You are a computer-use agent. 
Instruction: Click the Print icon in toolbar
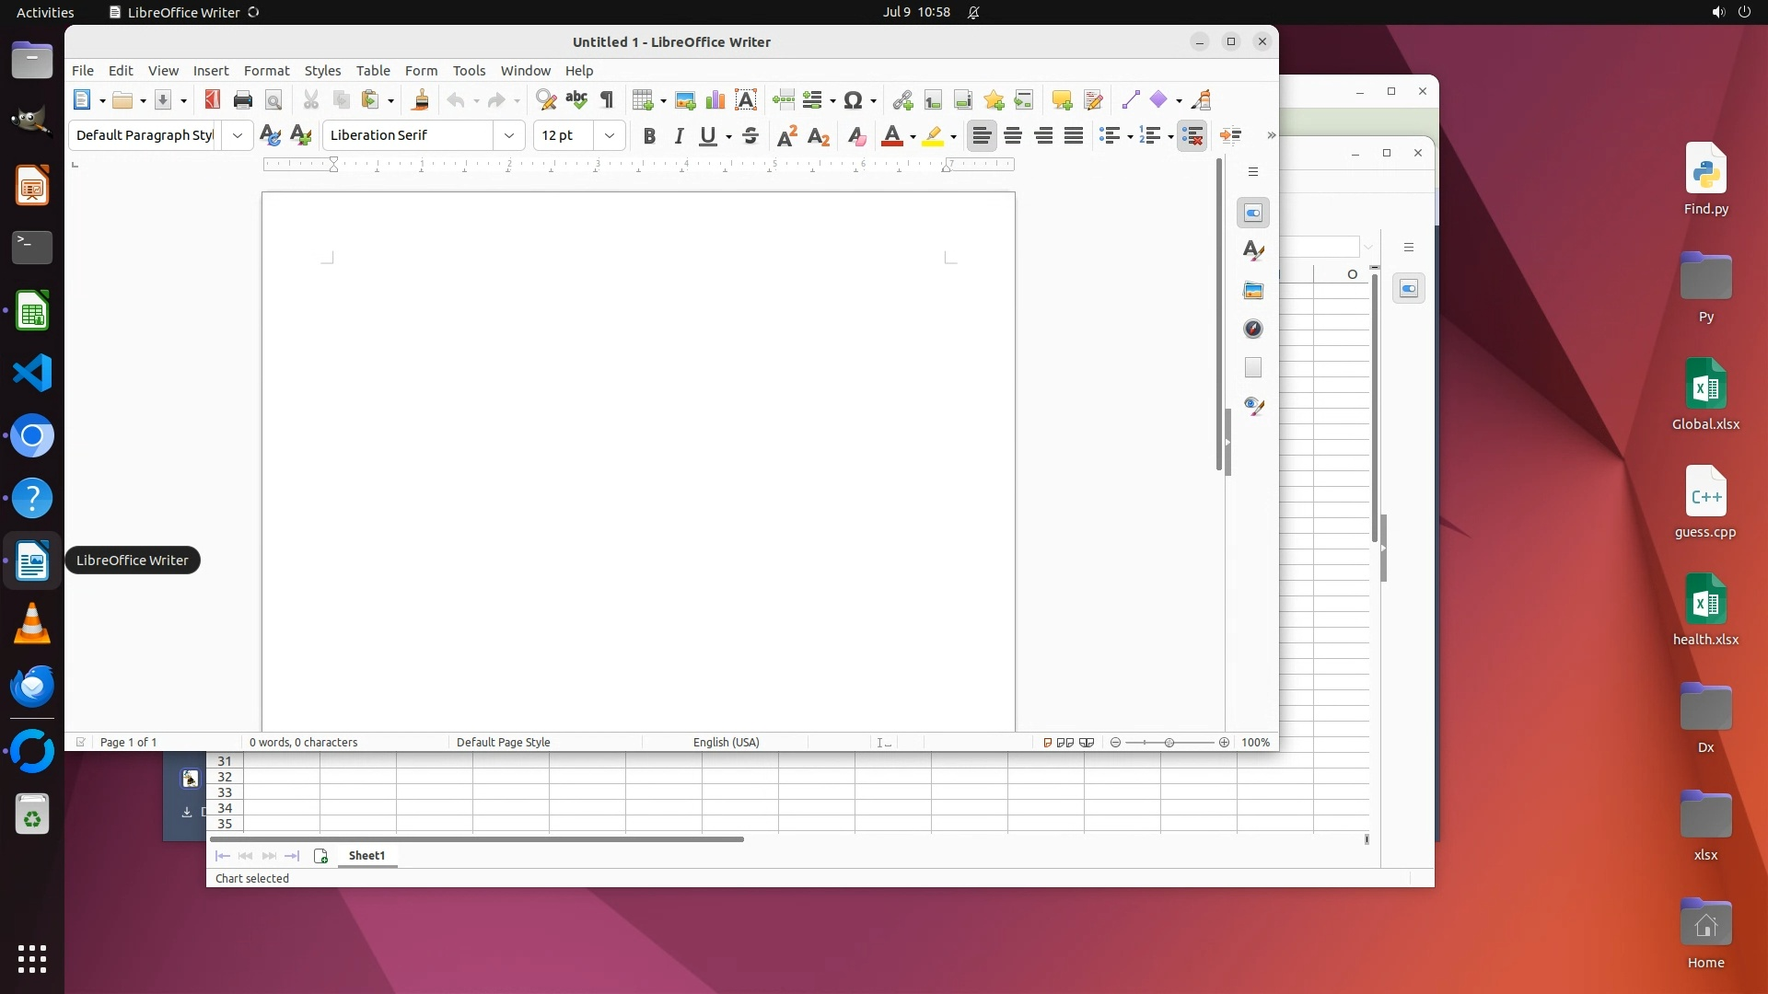point(242,100)
